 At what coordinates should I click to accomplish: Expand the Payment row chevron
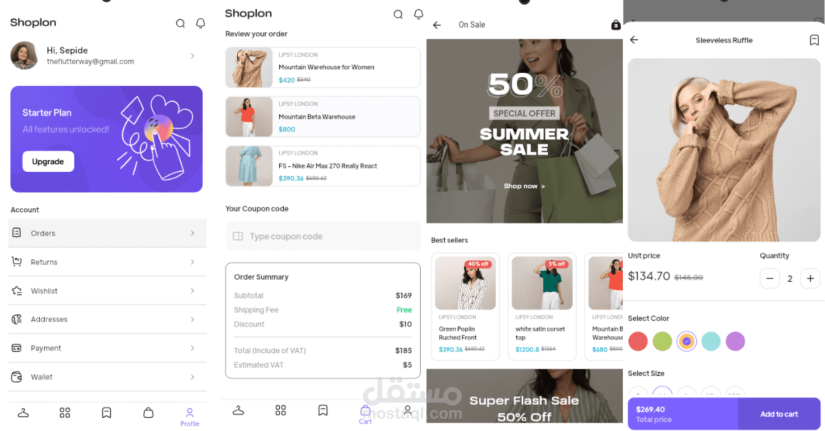tap(192, 348)
